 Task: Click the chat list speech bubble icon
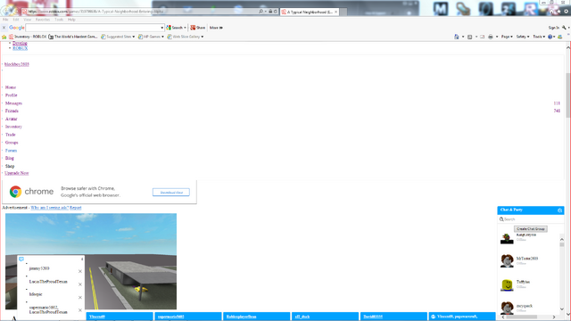[x=21, y=259]
